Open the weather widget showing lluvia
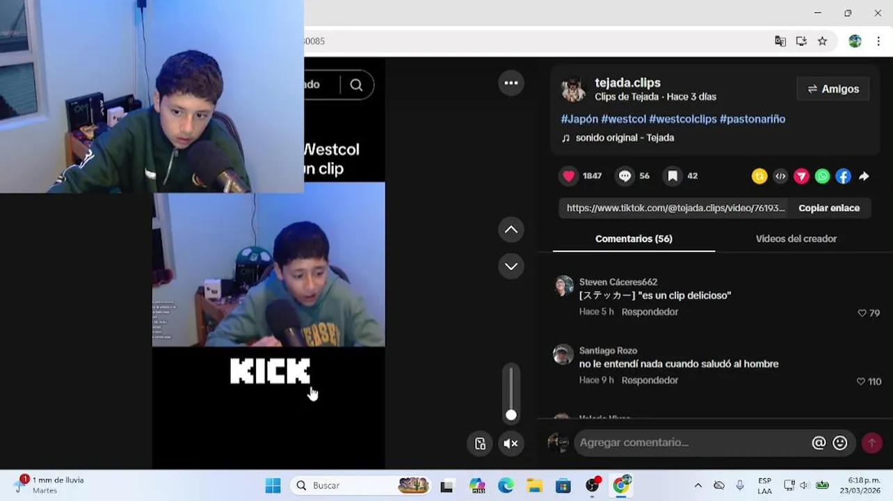893x501 pixels. [x=50, y=485]
